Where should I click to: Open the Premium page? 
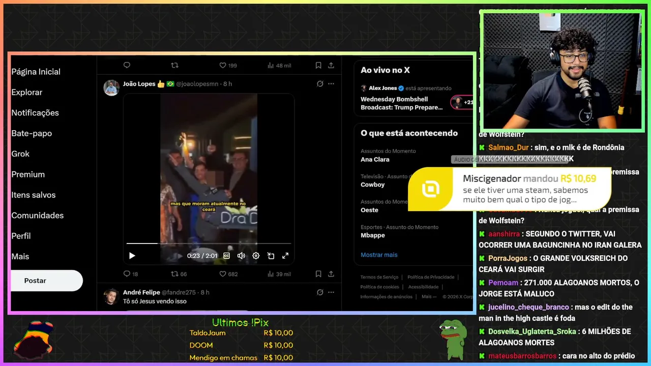coord(28,174)
